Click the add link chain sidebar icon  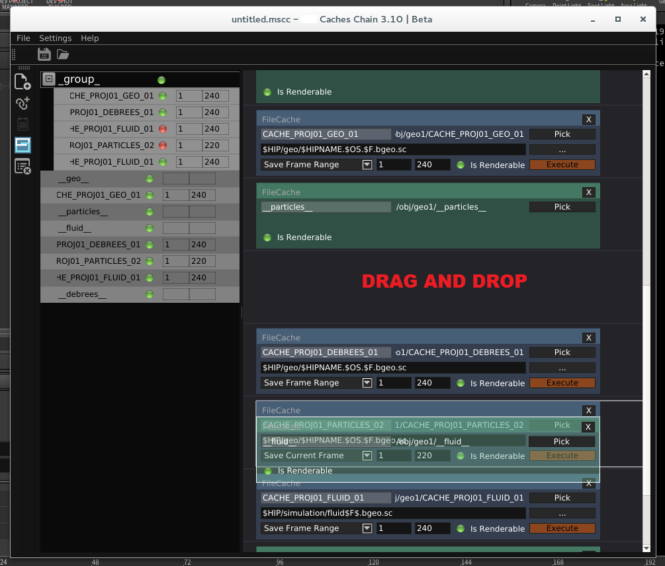[22, 103]
